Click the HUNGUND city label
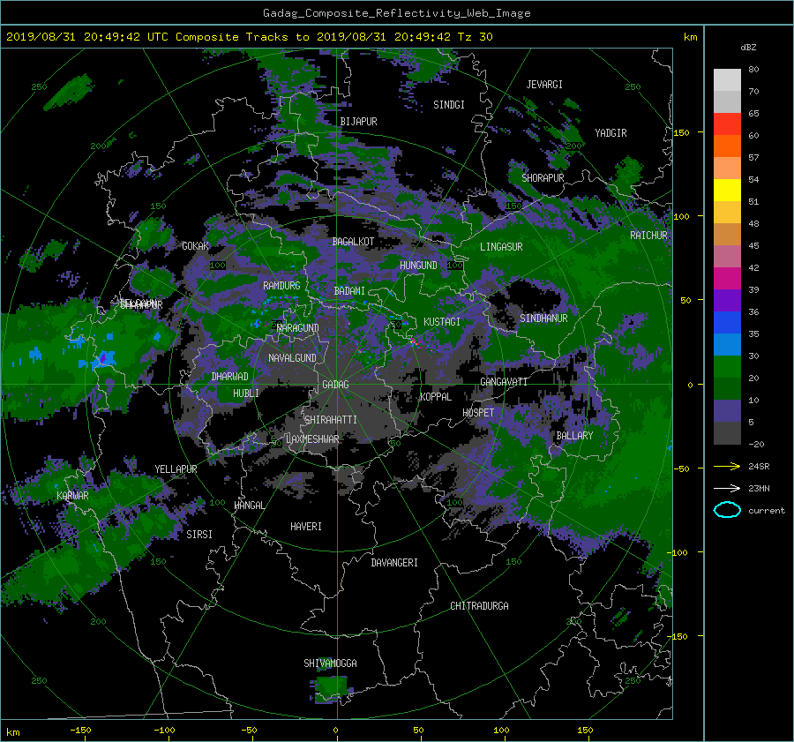This screenshot has width=794, height=742. (x=418, y=266)
